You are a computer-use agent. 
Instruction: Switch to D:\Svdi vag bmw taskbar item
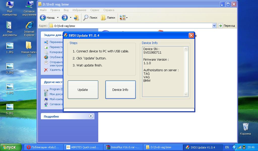[x=163, y=147]
